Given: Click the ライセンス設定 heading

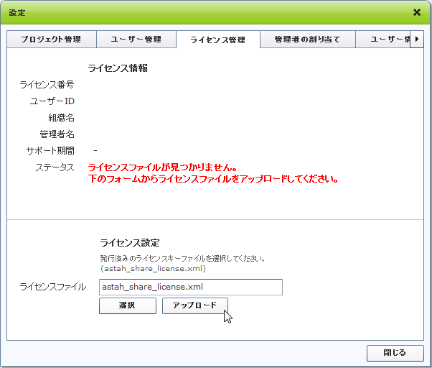Looking at the screenshot, I should pos(130,243).
